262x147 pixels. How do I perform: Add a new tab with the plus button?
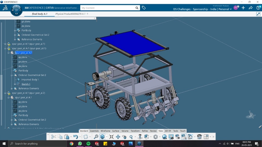87,14
